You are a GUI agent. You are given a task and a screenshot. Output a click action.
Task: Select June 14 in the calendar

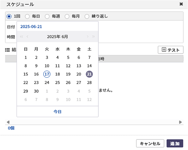(x=89, y=66)
